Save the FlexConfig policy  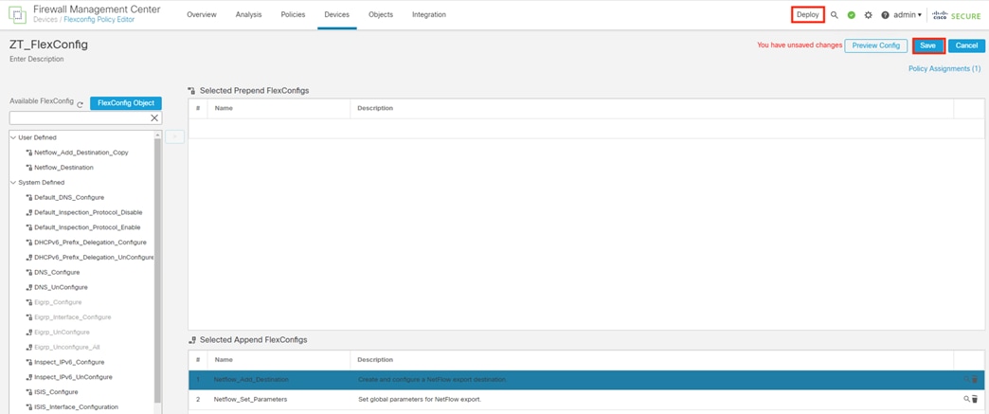click(x=927, y=45)
